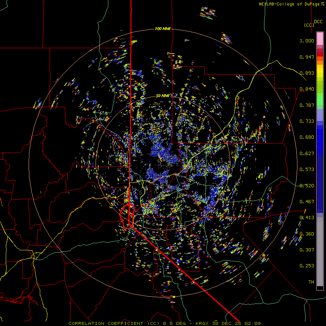Click the TH label at legend bottom
The image size is (326, 326).
311,282
